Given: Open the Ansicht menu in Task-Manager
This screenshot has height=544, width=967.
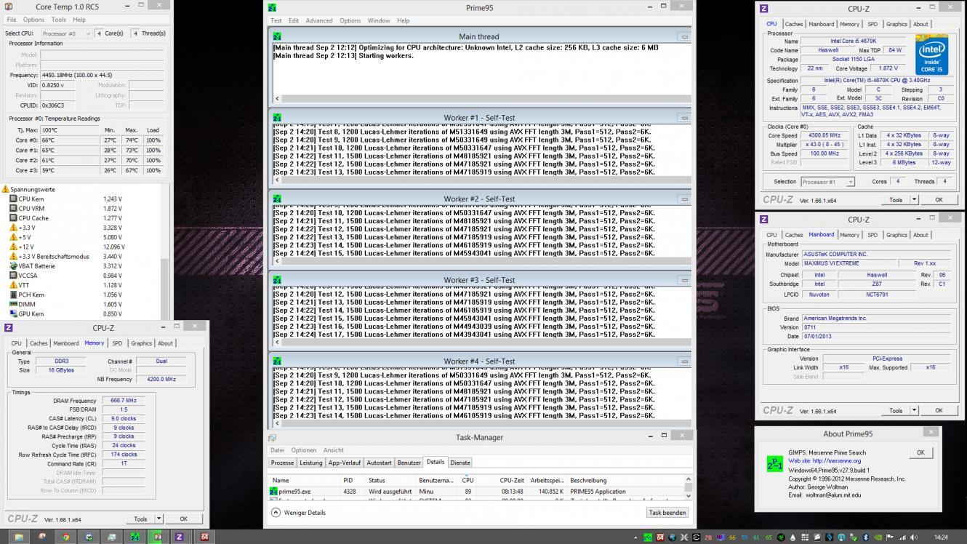Looking at the screenshot, I should (x=333, y=450).
